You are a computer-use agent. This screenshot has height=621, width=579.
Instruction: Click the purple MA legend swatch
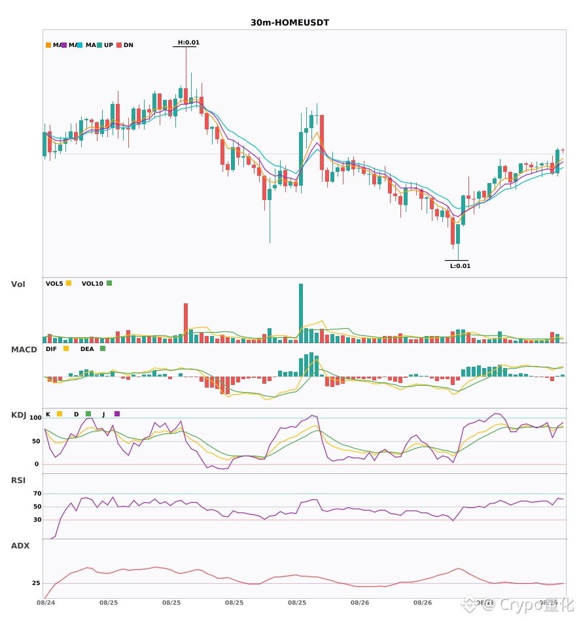pyautogui.click(x=64, y=45)
